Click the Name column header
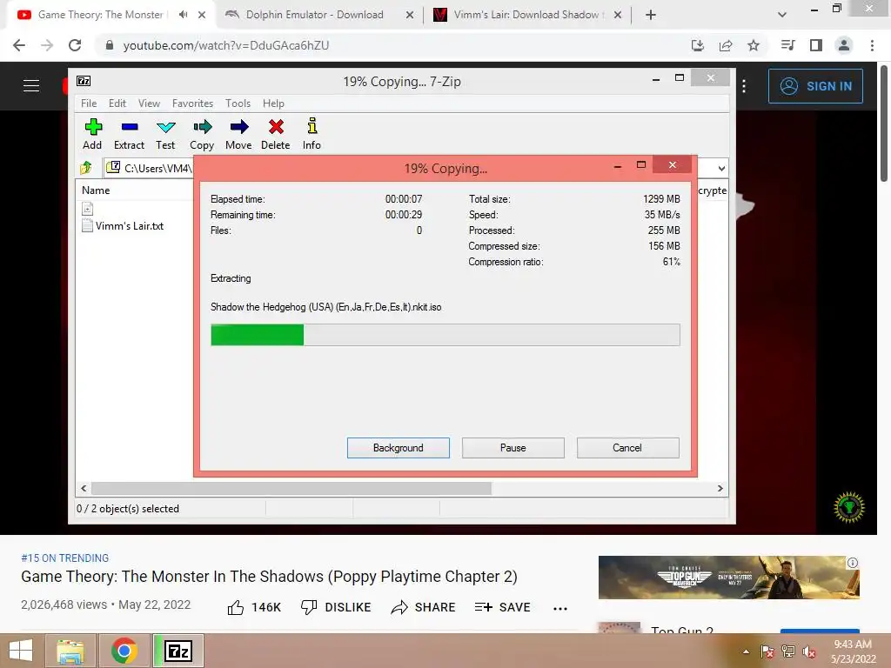 [x=96, y=190]
